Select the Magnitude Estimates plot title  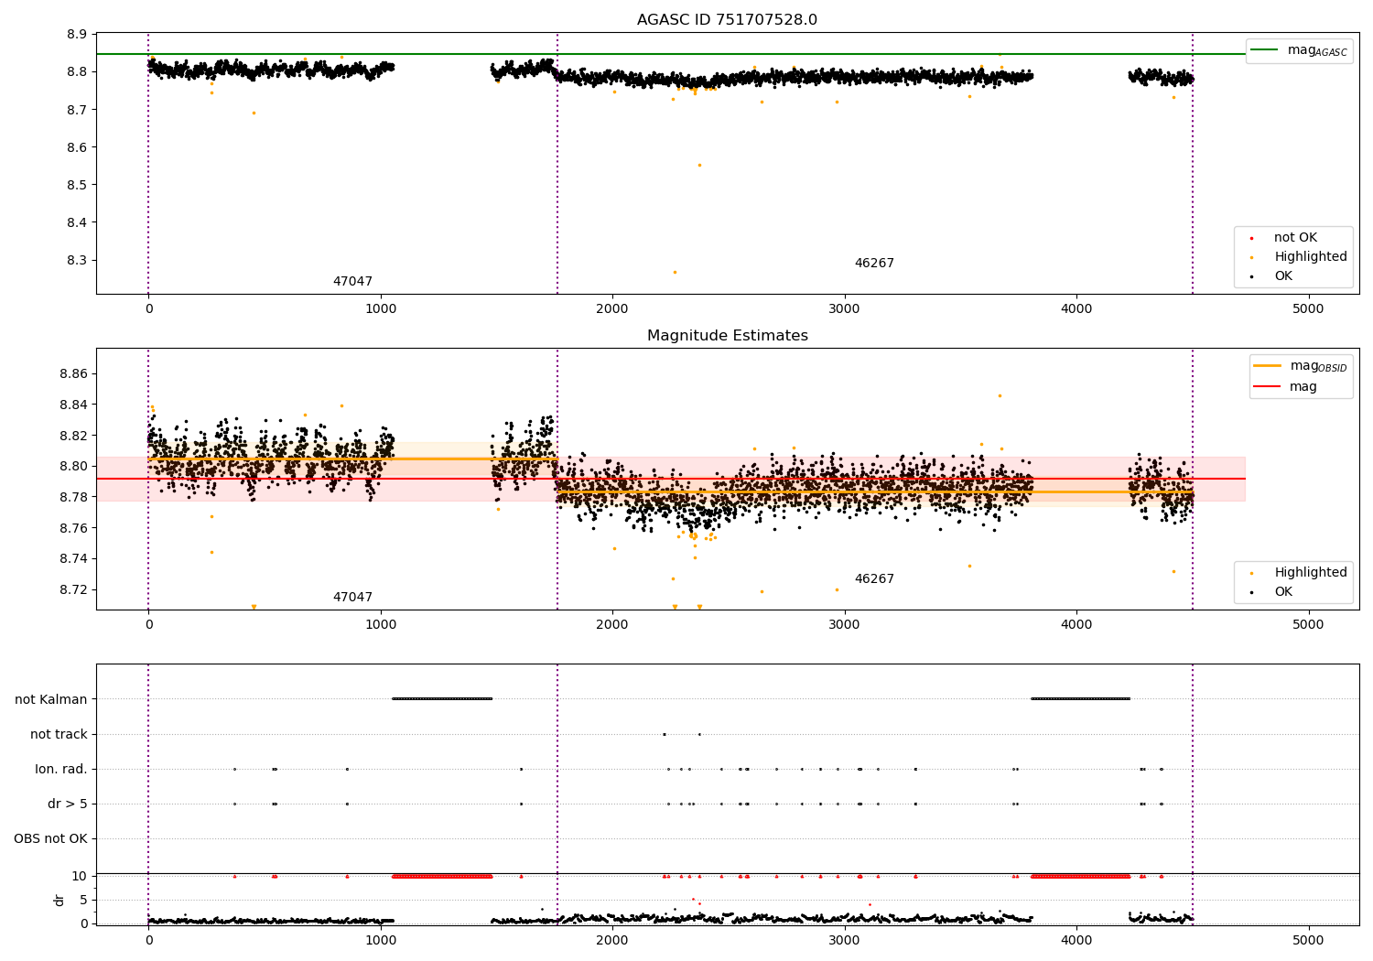727,336
